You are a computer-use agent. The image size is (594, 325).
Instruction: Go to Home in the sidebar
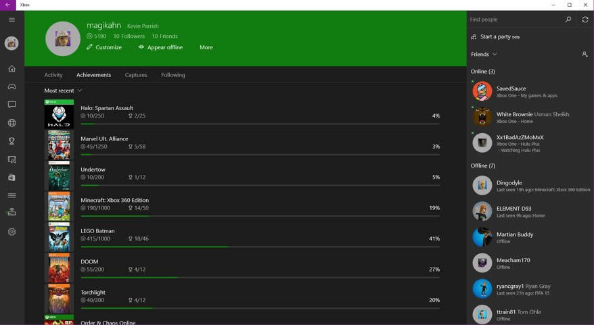point(12,68)
